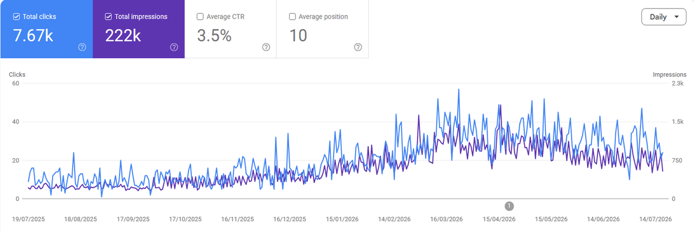Image resolution: width=694 pixels, height=231 pixels.
Task: Click the 19/07/2025 date axis label
Action: click(x=29, y=219)
